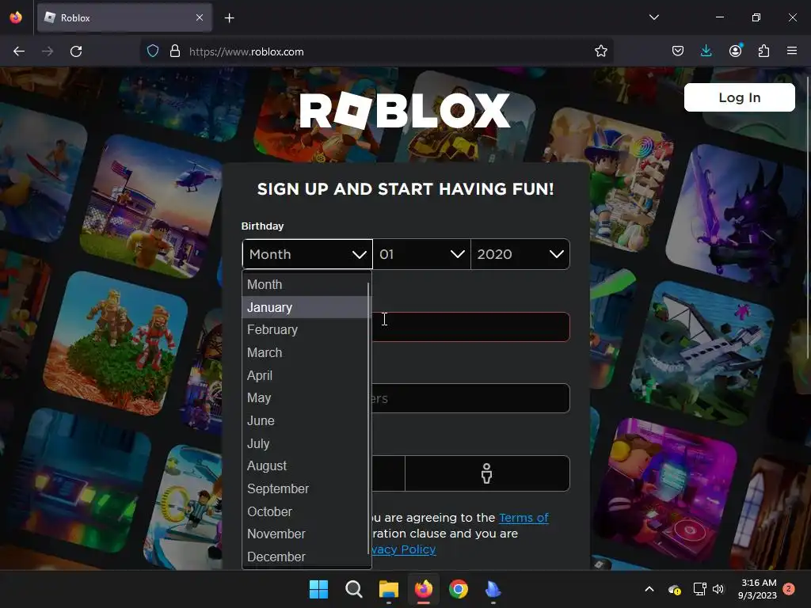Image resolution: width=811 pixels, height=608 pixels.
Task: Close the Roblox tab
Action: point(200,17)
